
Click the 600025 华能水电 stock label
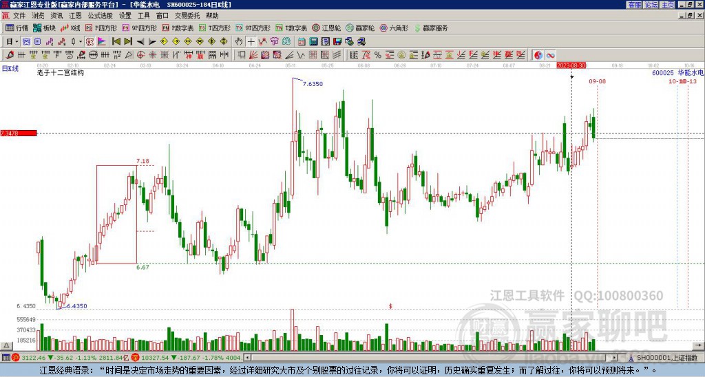tap(677, 73)
